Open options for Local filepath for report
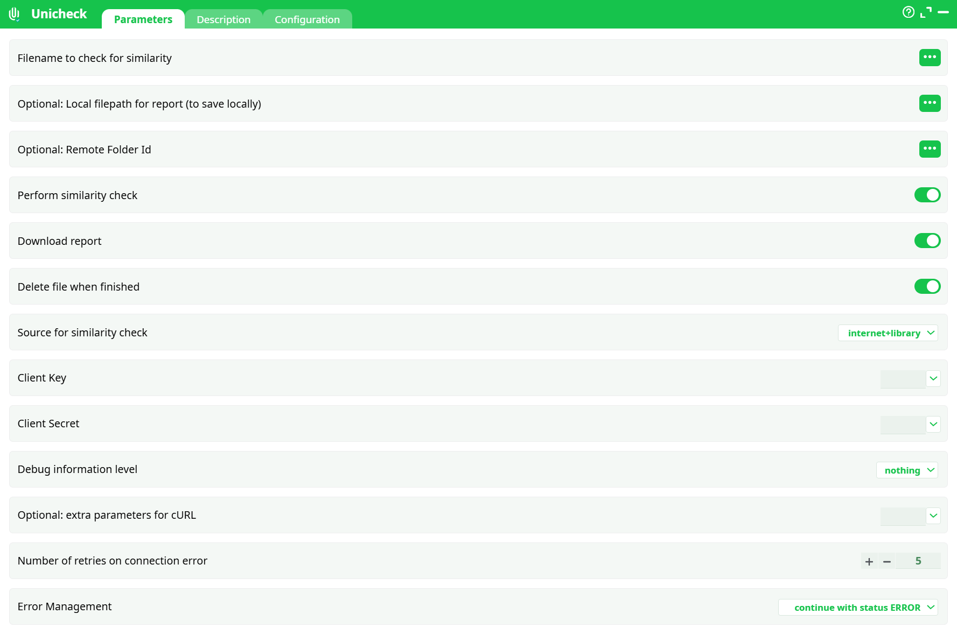Screen dimensions: 957x628 pos(930,103)
